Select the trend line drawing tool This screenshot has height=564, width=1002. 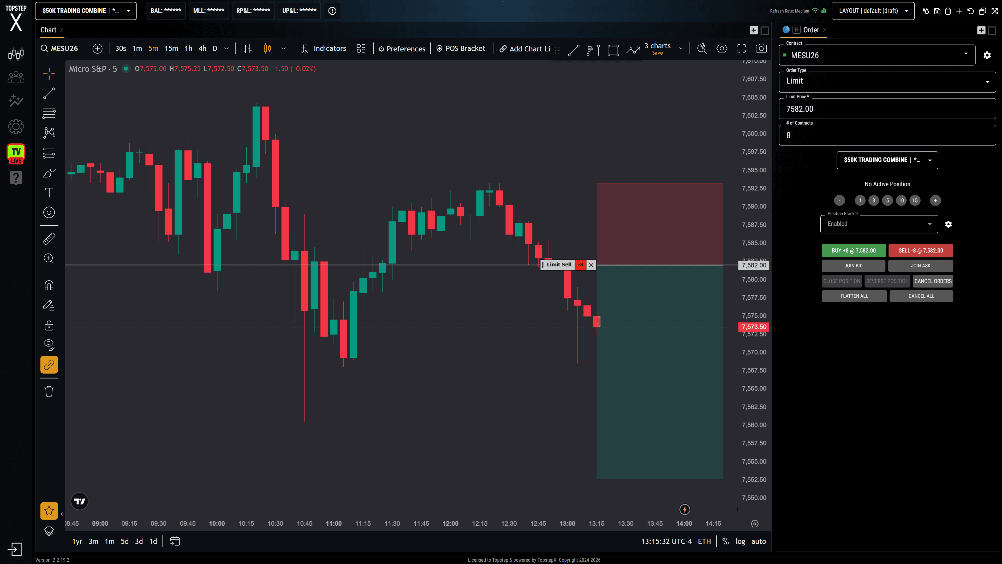(x=49, y=93)
